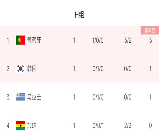
Task: Click Ghana's 0/0/1 win-draw-loss record
Action: (x=98, y=125)
